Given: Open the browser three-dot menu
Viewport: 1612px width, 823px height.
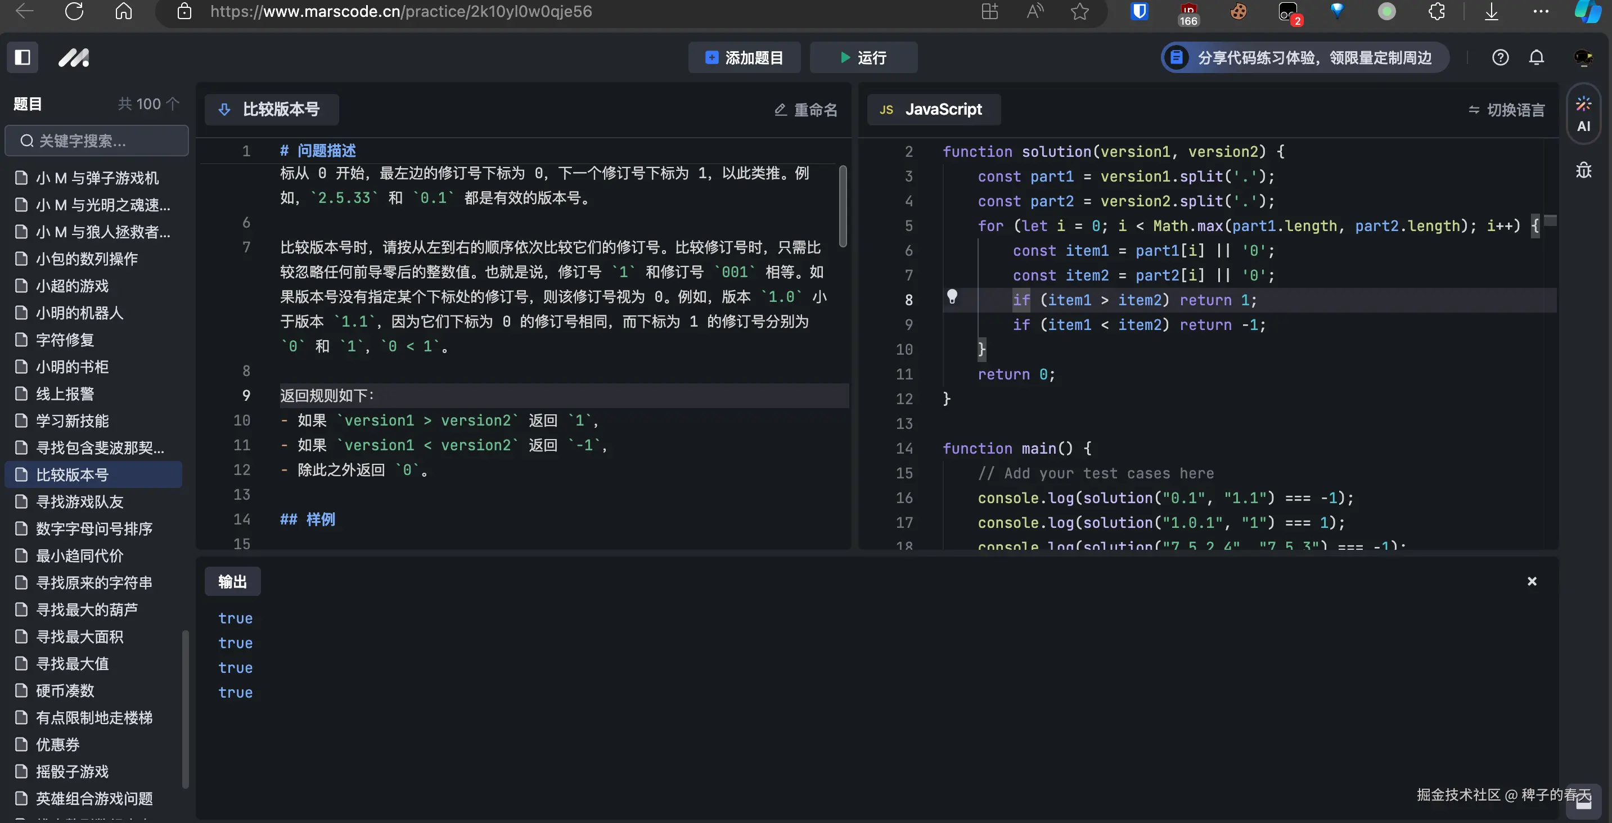Looking at the screenshot, I should [x=1541, y=11].
